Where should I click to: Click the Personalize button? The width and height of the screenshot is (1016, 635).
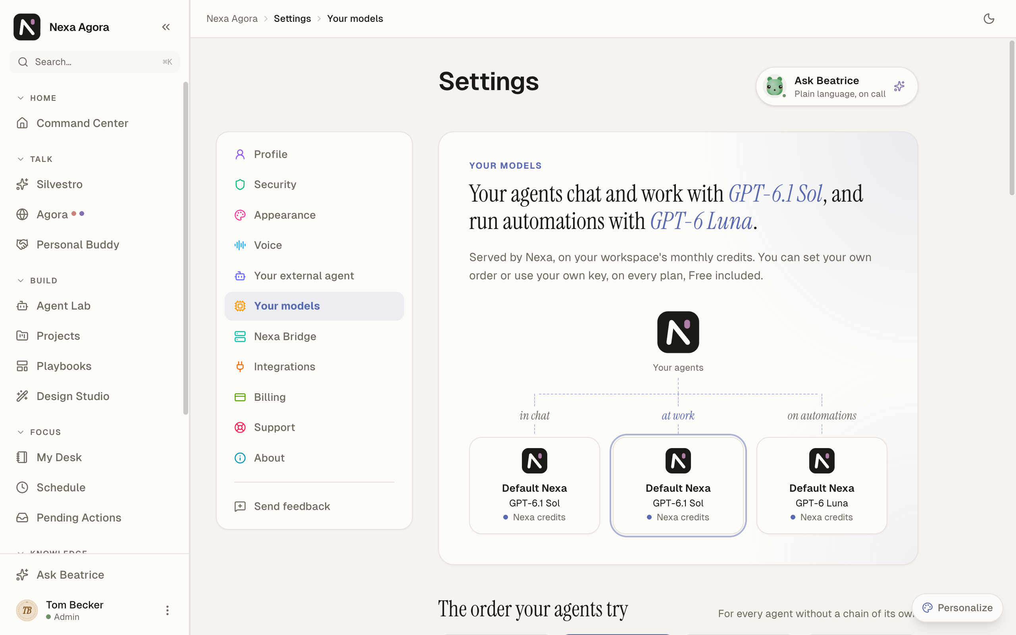(957, 608)
